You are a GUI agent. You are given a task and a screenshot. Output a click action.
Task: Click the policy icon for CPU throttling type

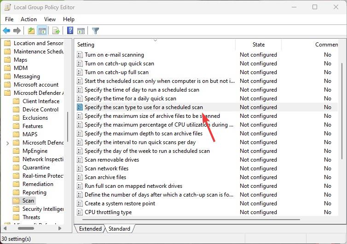coord(80,212)
